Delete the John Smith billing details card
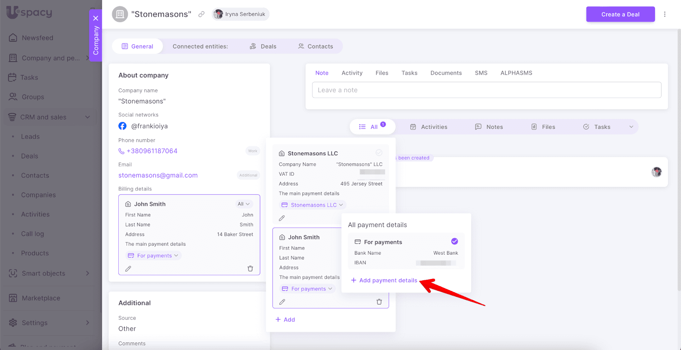Screen dimensions: 681x350 click(x=250, y=268)
